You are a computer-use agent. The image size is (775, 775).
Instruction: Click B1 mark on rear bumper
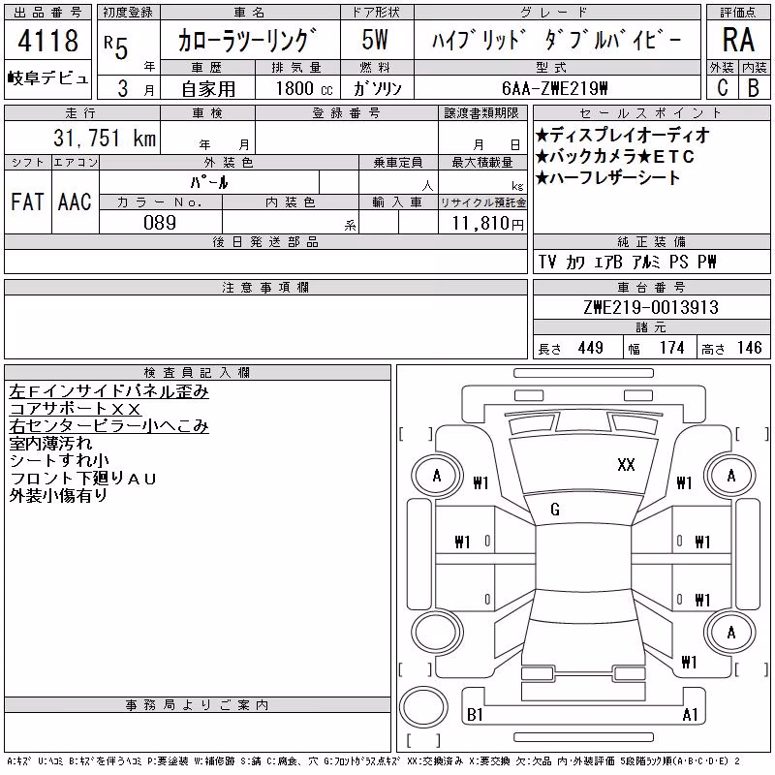click(x=475, y=715)
